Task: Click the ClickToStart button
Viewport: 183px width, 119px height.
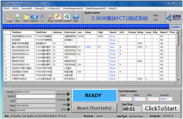Action: coord(161,108)
